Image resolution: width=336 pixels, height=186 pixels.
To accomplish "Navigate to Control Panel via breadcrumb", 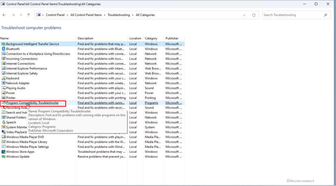I will coord(56,15).
